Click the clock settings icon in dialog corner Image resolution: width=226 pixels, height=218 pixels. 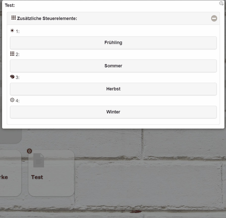[x=221, y=4]
